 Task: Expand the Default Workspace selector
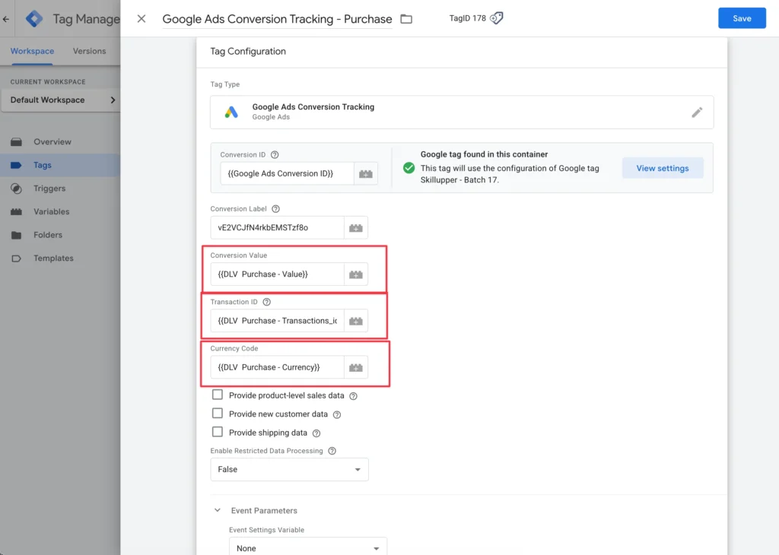click(60, 100)
